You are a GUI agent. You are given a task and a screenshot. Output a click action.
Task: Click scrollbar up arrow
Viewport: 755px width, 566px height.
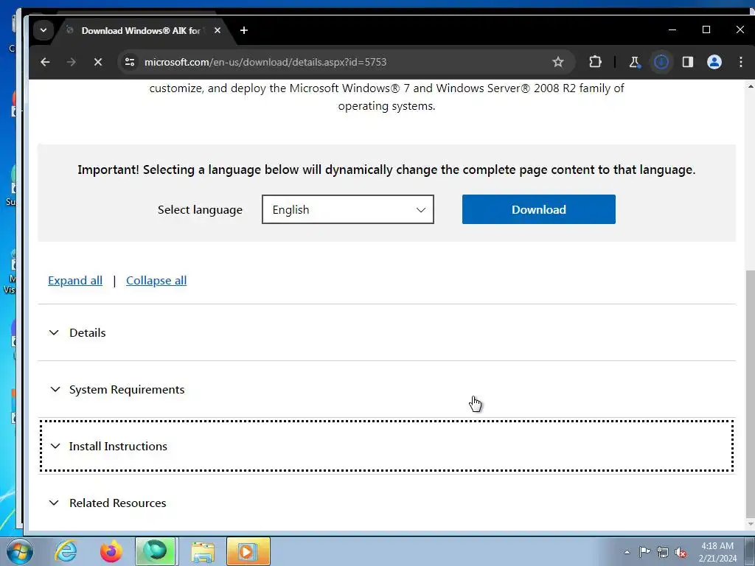pyautogui.click(x=750, y=86)
